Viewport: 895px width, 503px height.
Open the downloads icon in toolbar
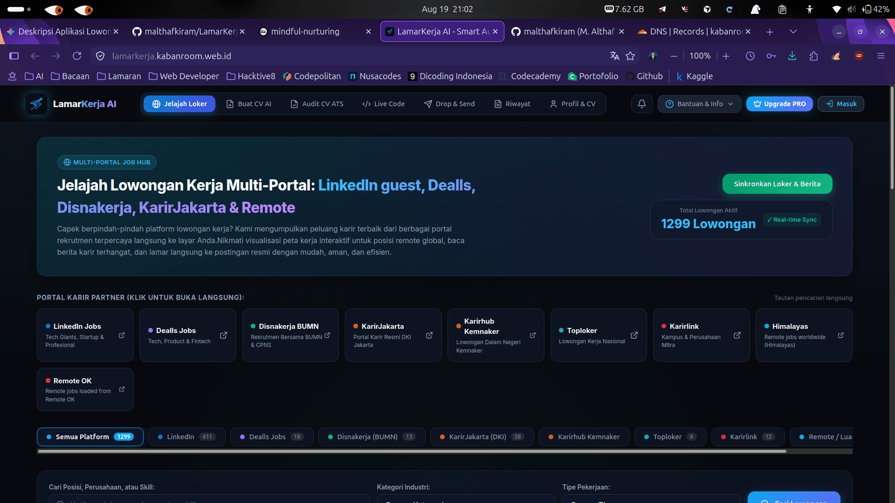click(792, 56)
